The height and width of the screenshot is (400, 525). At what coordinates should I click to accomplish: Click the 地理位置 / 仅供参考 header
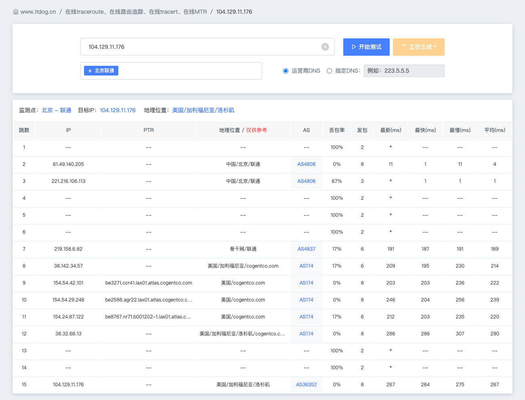click(x=243, y=130)
